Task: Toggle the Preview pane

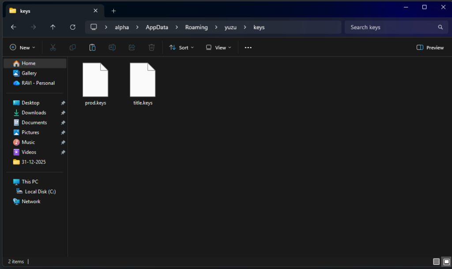Action: [430, 47]
